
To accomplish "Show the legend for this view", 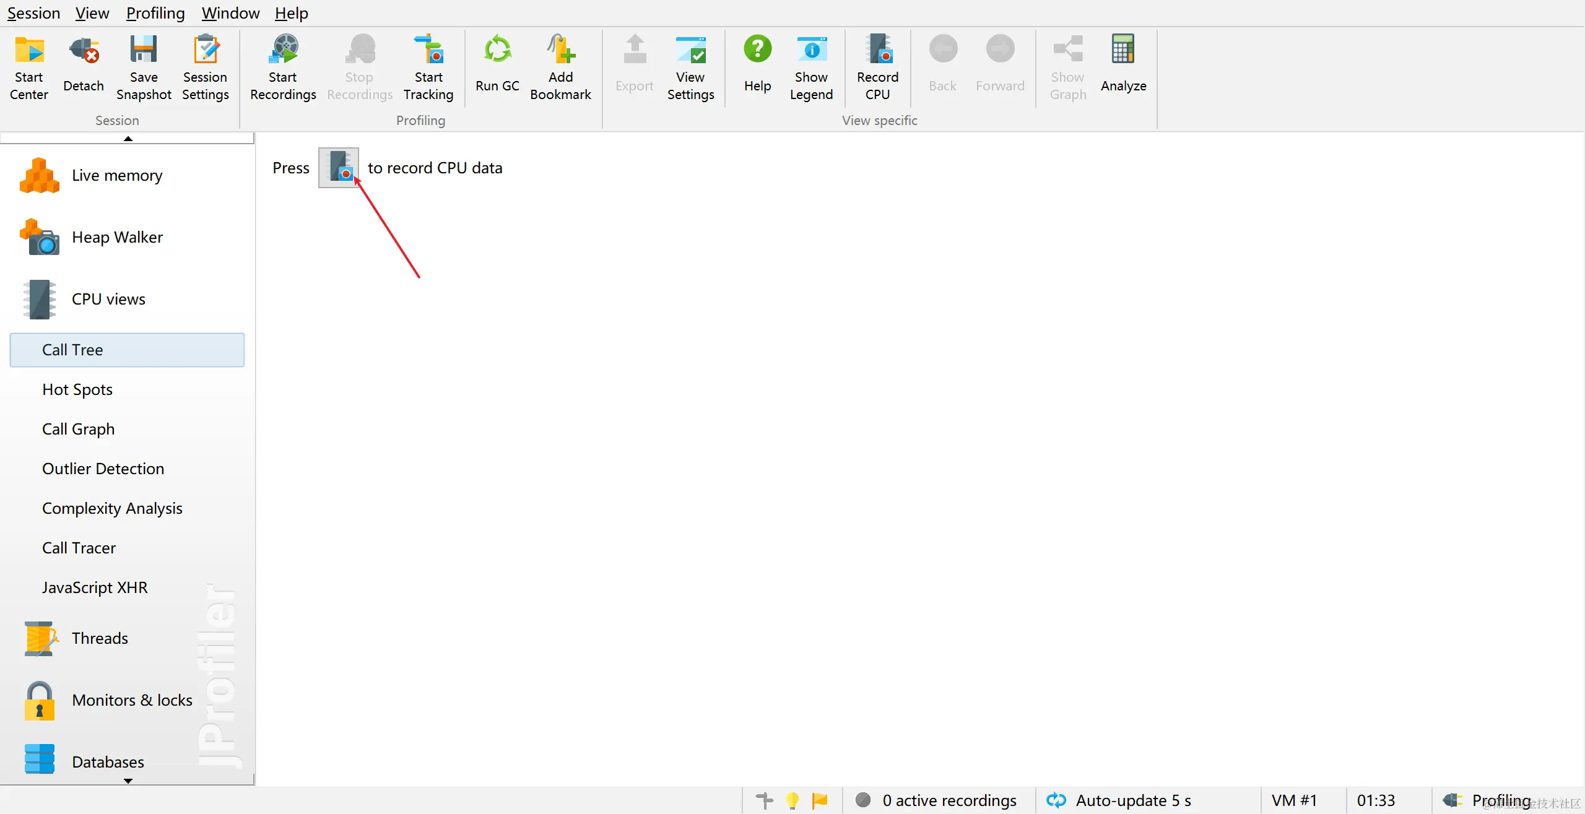I will (x=811, y=67).
